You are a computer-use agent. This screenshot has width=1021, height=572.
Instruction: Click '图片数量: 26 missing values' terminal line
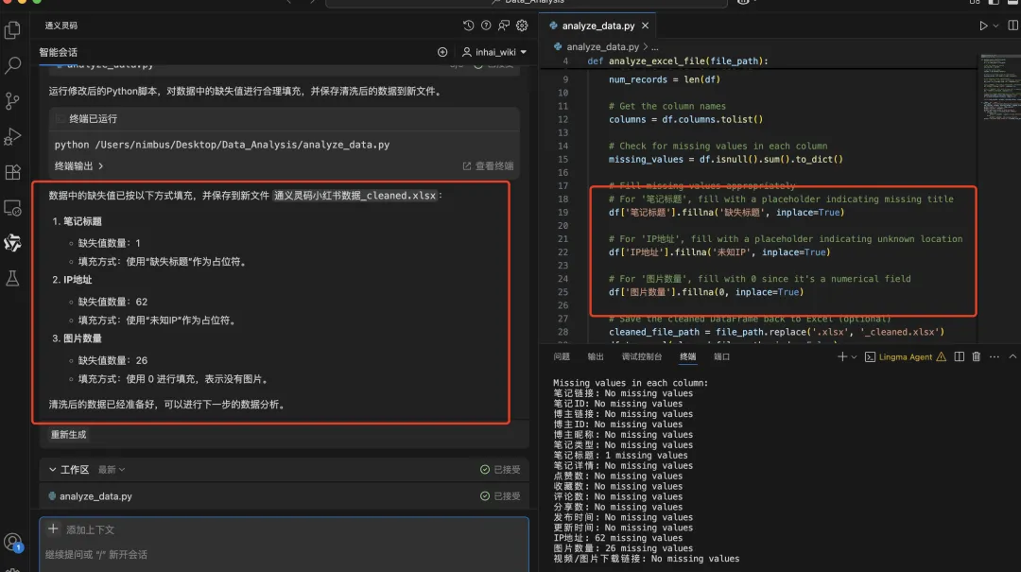pyautogui.click(x=623, y=548)
